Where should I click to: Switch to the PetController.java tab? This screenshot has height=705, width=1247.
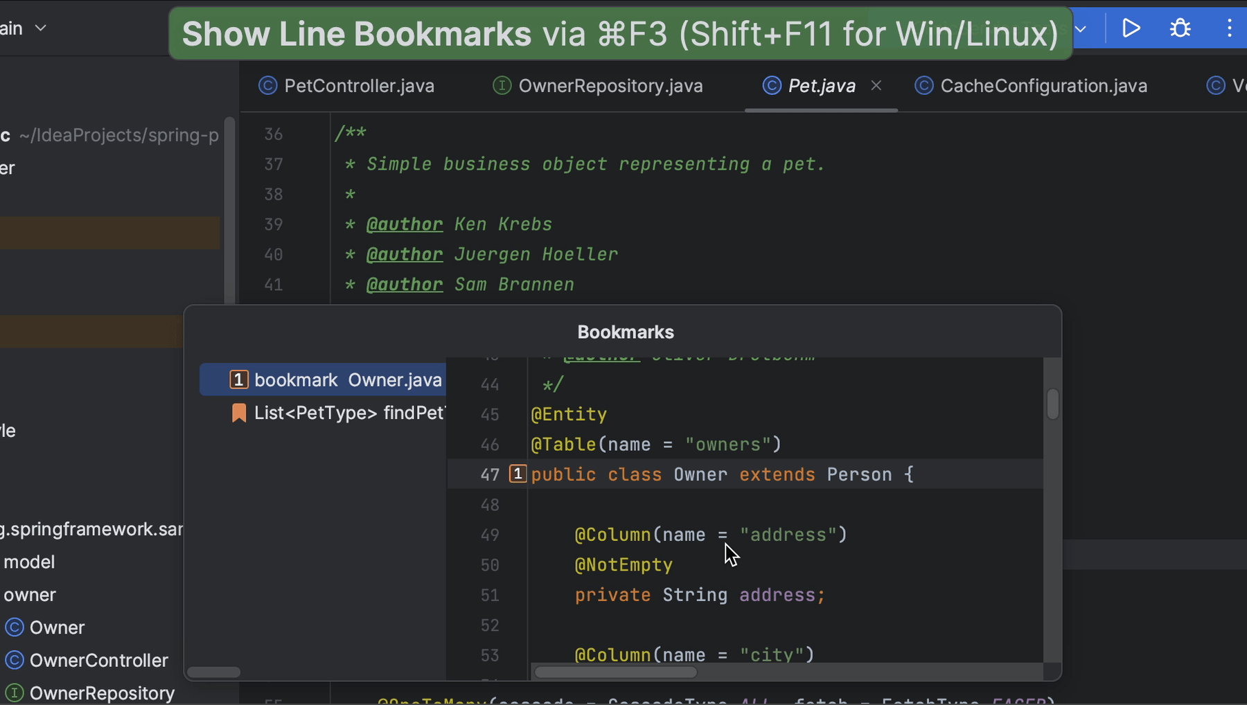[359, 85]
